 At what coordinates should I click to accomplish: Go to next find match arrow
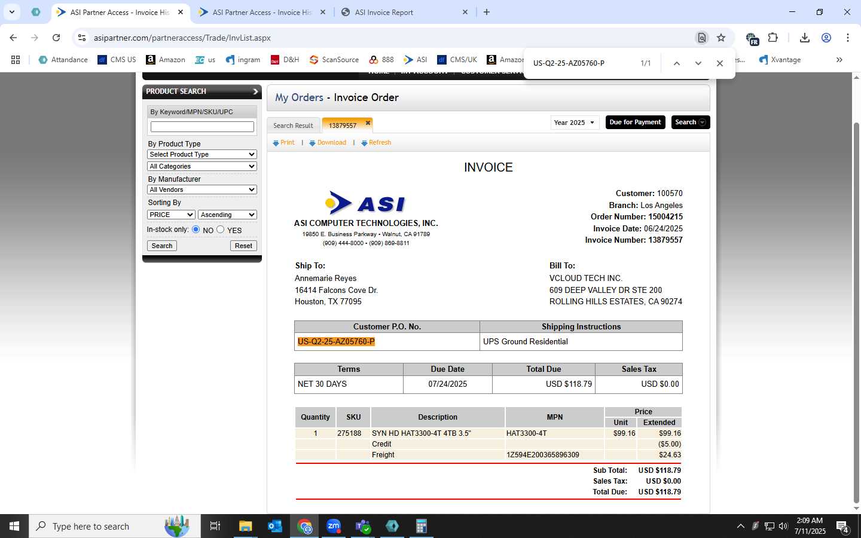pyautogui.click(x=698, y=63)
